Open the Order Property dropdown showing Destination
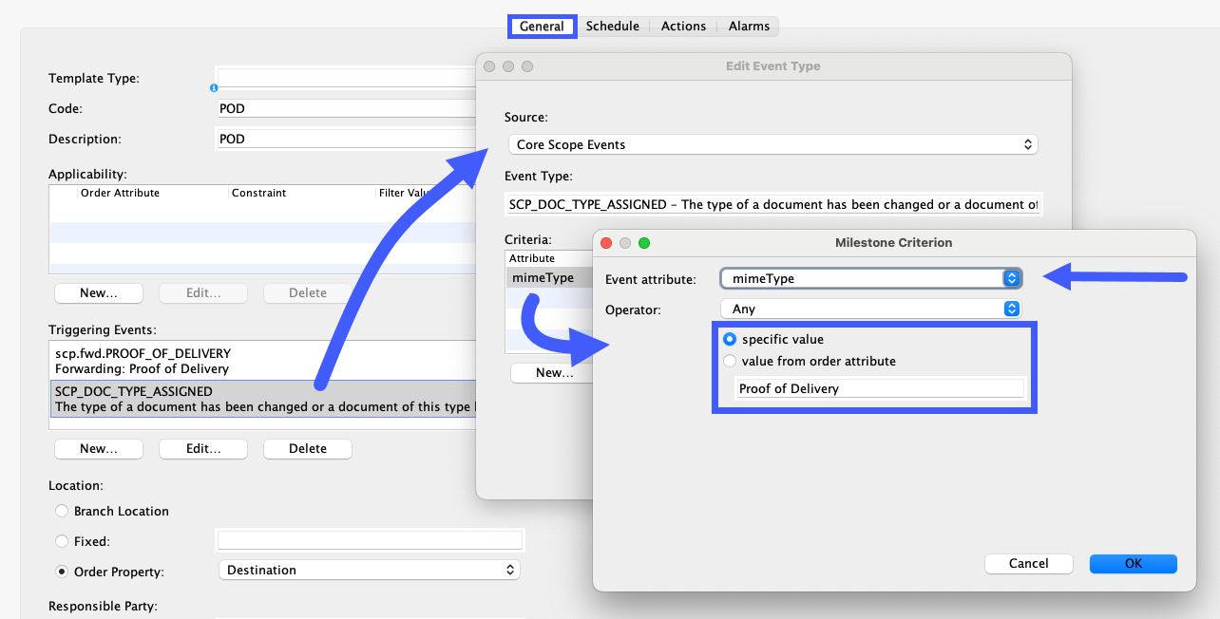The height and width of the screenshot is (619, 1220). (369, 570)
